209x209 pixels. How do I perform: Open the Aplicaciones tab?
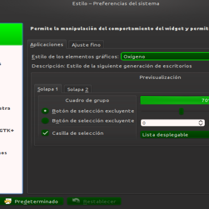47,44
